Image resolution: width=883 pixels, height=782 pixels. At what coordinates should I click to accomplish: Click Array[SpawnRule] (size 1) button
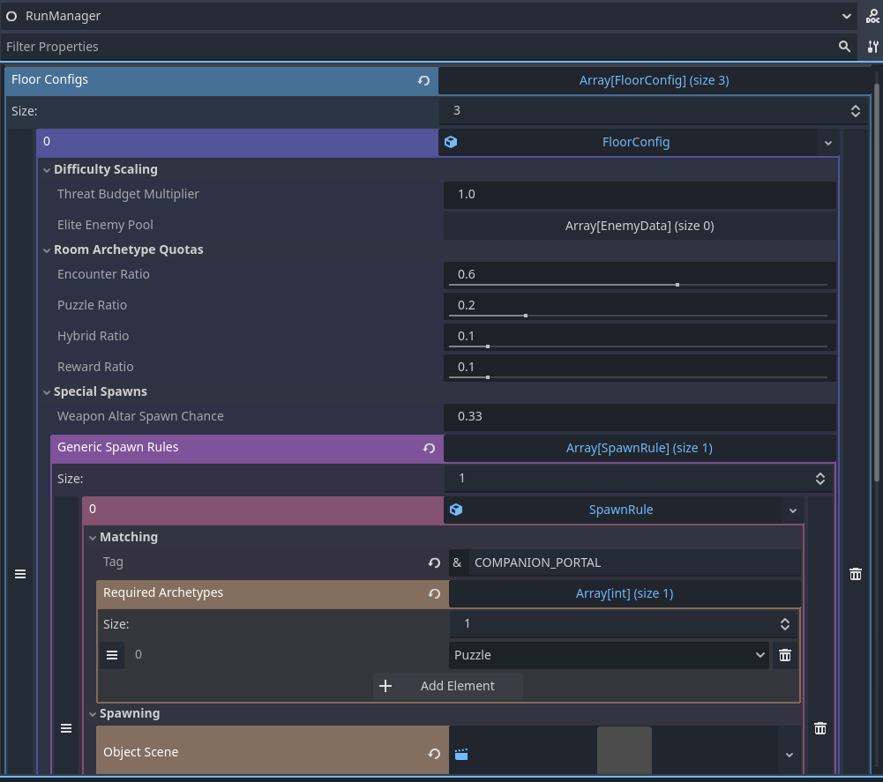[640, 448]
